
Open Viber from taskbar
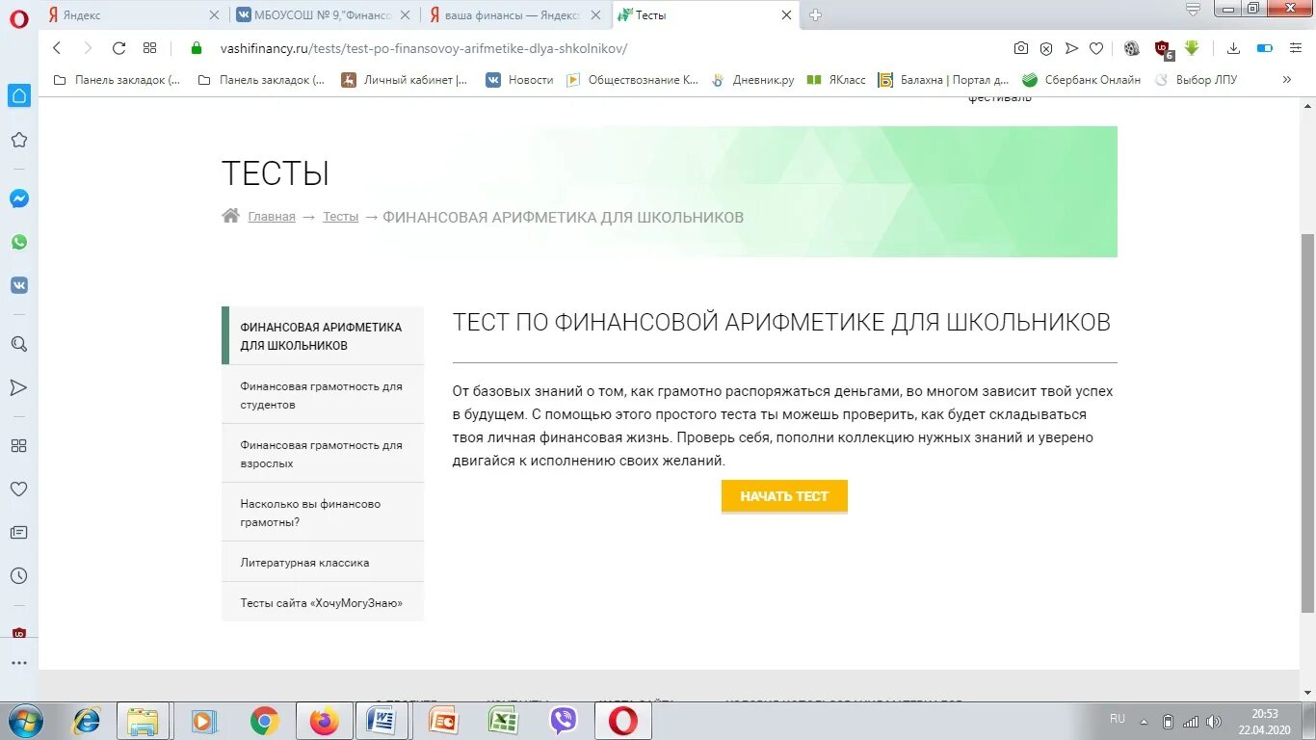(563, 721)
